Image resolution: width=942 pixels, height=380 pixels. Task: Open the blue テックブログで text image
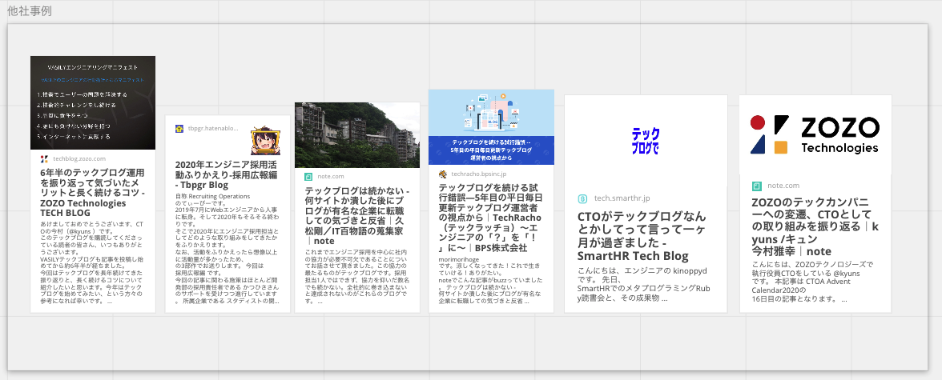click(x=646, y=141)
